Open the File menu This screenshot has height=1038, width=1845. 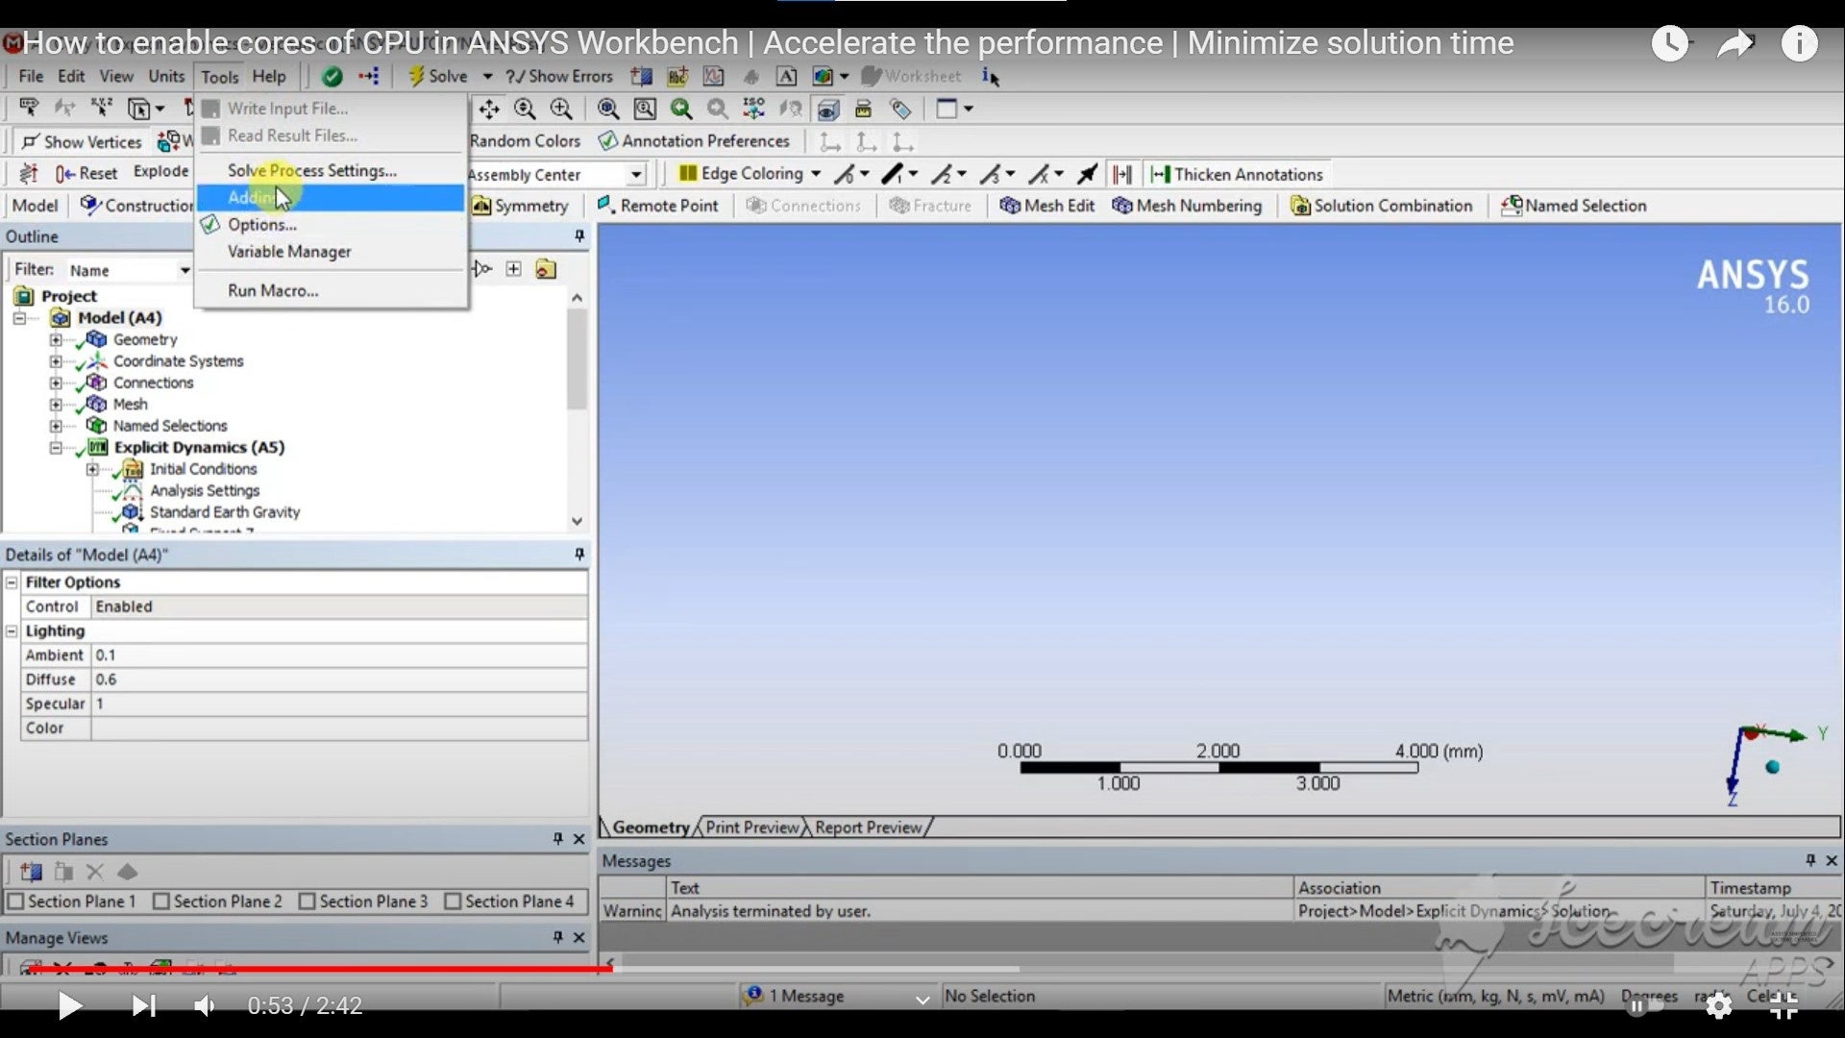(x=31, y=76)
